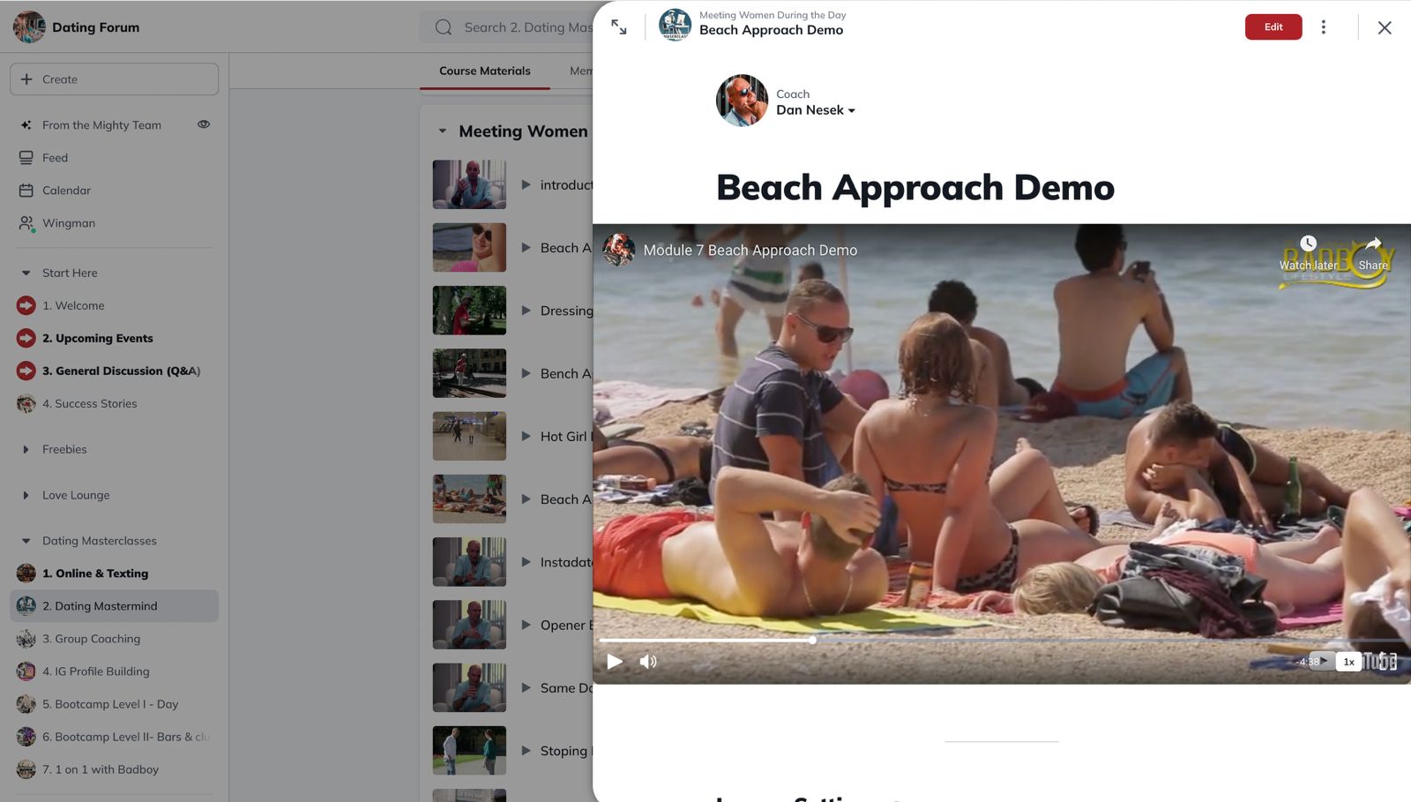Image resolution: width=1411 pixels, height=802 pixels.
Task: Collapse the Dating Masterclasses section
Action: click(x=26, y=542)
